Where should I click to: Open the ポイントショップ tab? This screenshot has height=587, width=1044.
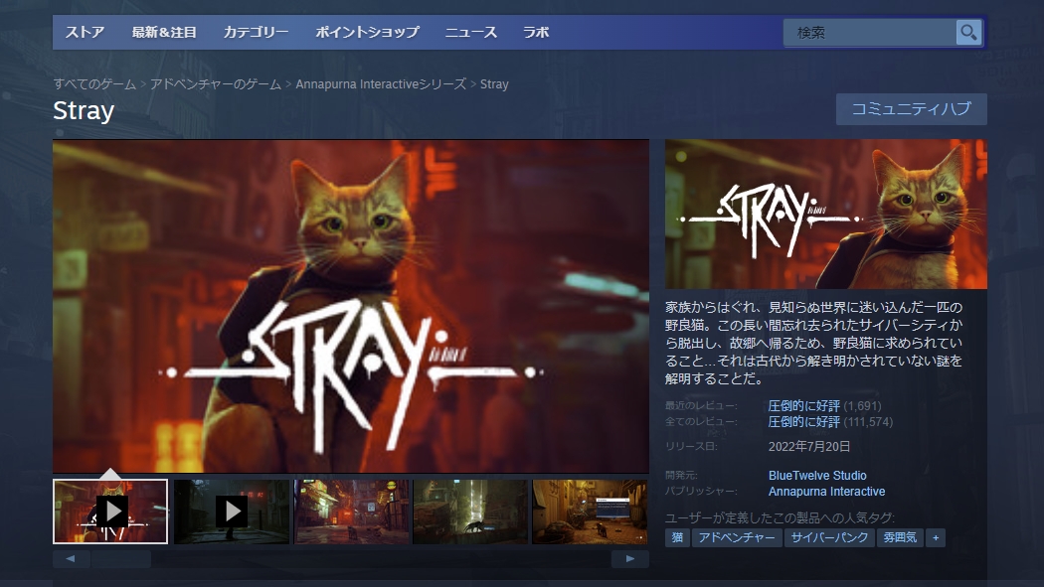(367, 32)
